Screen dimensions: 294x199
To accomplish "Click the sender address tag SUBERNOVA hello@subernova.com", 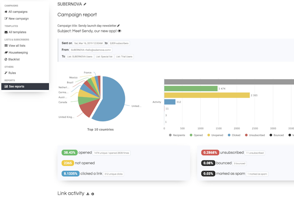I will (x=91, y=50).
